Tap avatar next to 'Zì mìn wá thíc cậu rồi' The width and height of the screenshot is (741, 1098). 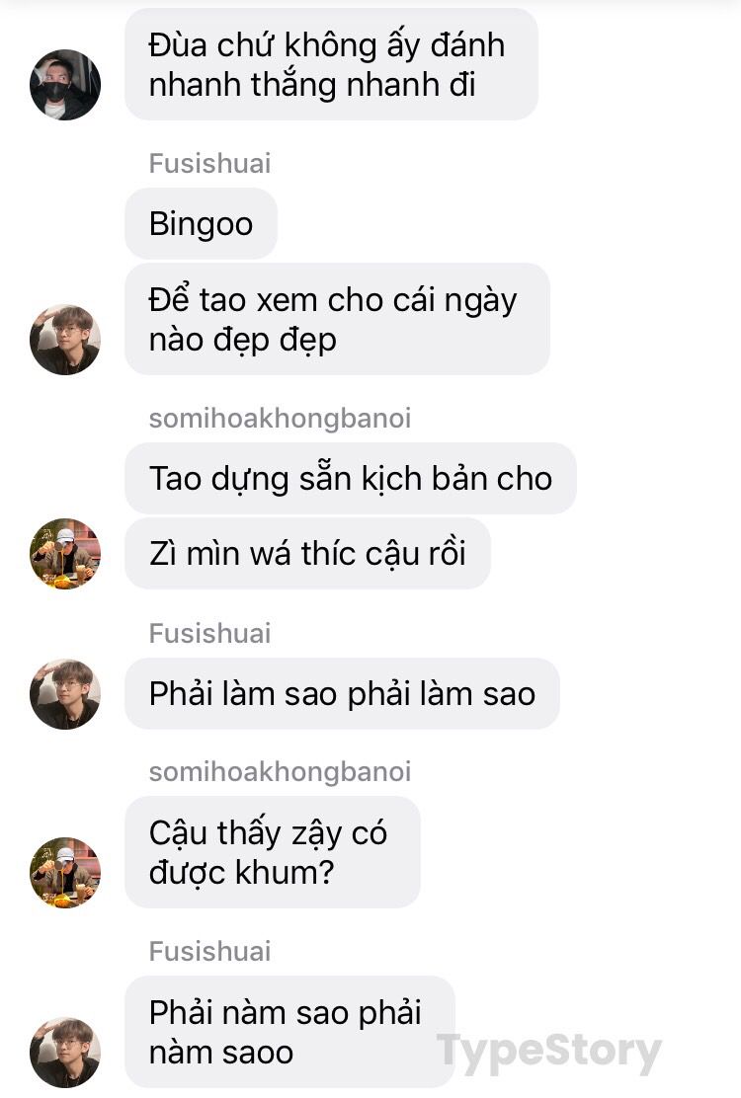pos(65,553)
